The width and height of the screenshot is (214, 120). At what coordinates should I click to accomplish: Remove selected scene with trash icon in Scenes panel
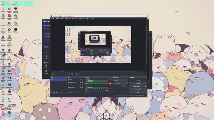pyautogui.click(x=54, y=93)
